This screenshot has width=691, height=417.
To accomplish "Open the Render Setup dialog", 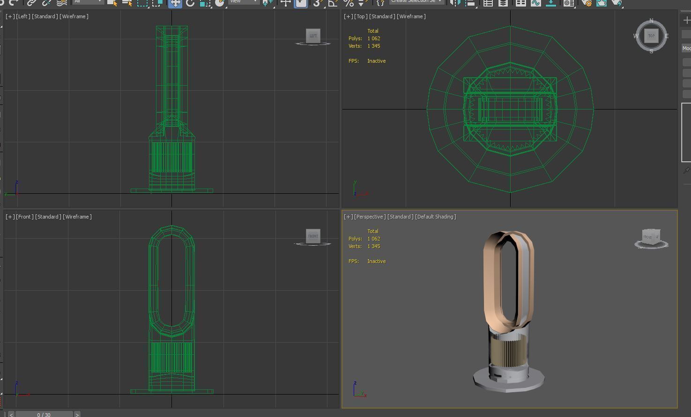I will point(587,4).
